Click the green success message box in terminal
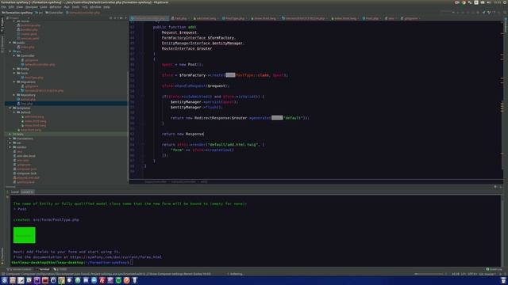Screen dimensions: 508x285 25,235
